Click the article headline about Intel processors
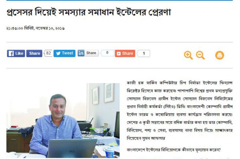 pyautogui.click(x=89, y=12)
